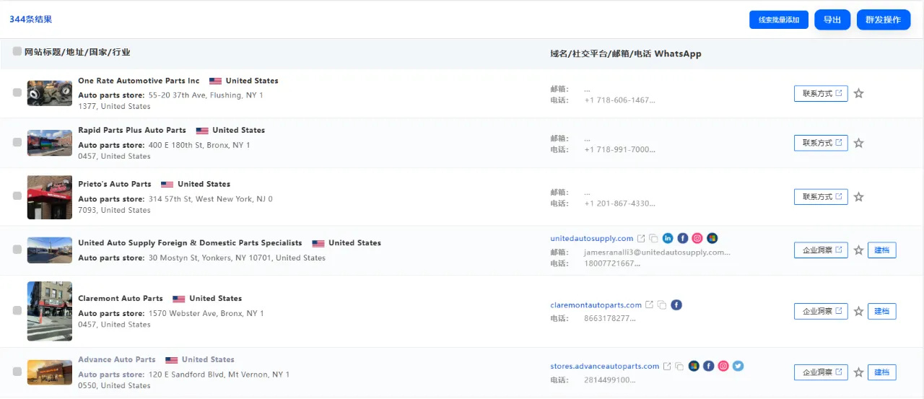Open 联系方式 for Prieto's Auto Parts
The width and height of the screenshot is (924, 399).
tap(821, 196)
